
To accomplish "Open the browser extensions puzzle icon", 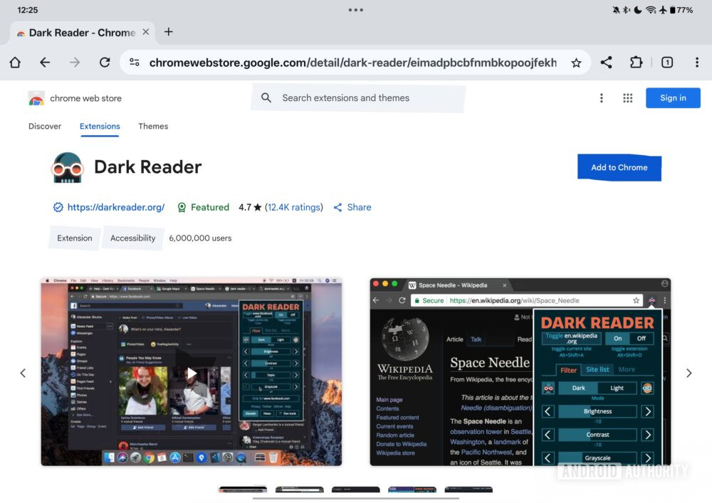I will 636,63.
